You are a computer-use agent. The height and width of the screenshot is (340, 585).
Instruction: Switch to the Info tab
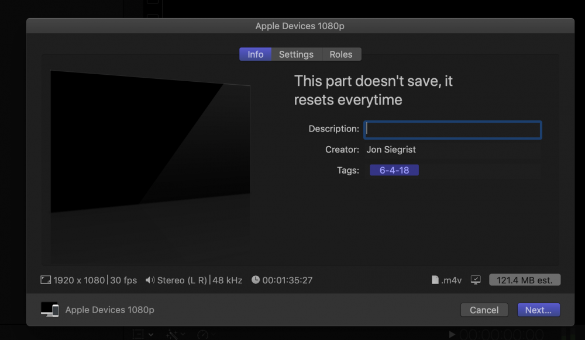[x=256, y=54]
